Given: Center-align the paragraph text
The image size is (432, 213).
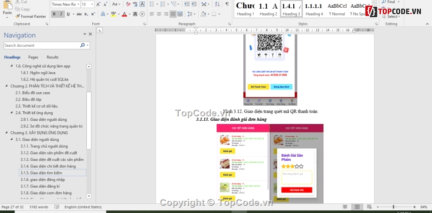Looking at the screenshot, I should click(x=159, y=14).
